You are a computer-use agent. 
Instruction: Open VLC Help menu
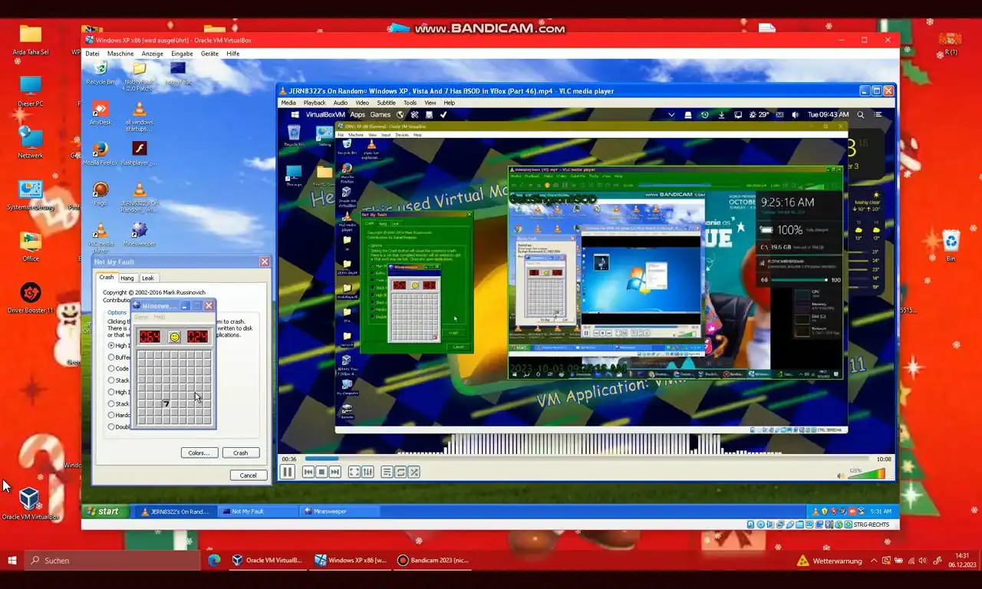[x=449, y=103]
